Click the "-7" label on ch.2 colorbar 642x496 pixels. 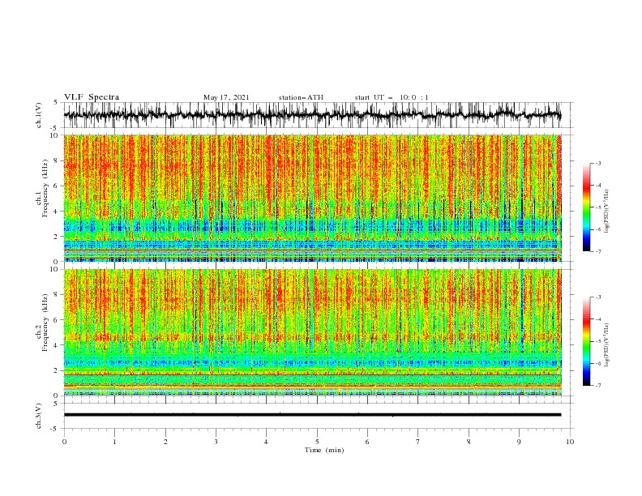598,386
